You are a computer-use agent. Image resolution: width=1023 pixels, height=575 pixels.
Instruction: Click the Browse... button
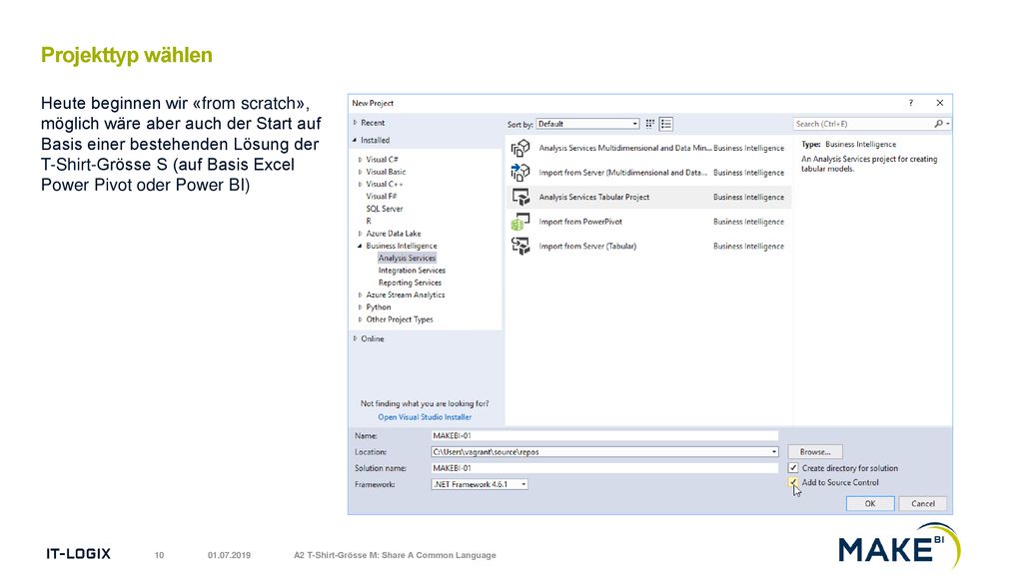point(815,452)
